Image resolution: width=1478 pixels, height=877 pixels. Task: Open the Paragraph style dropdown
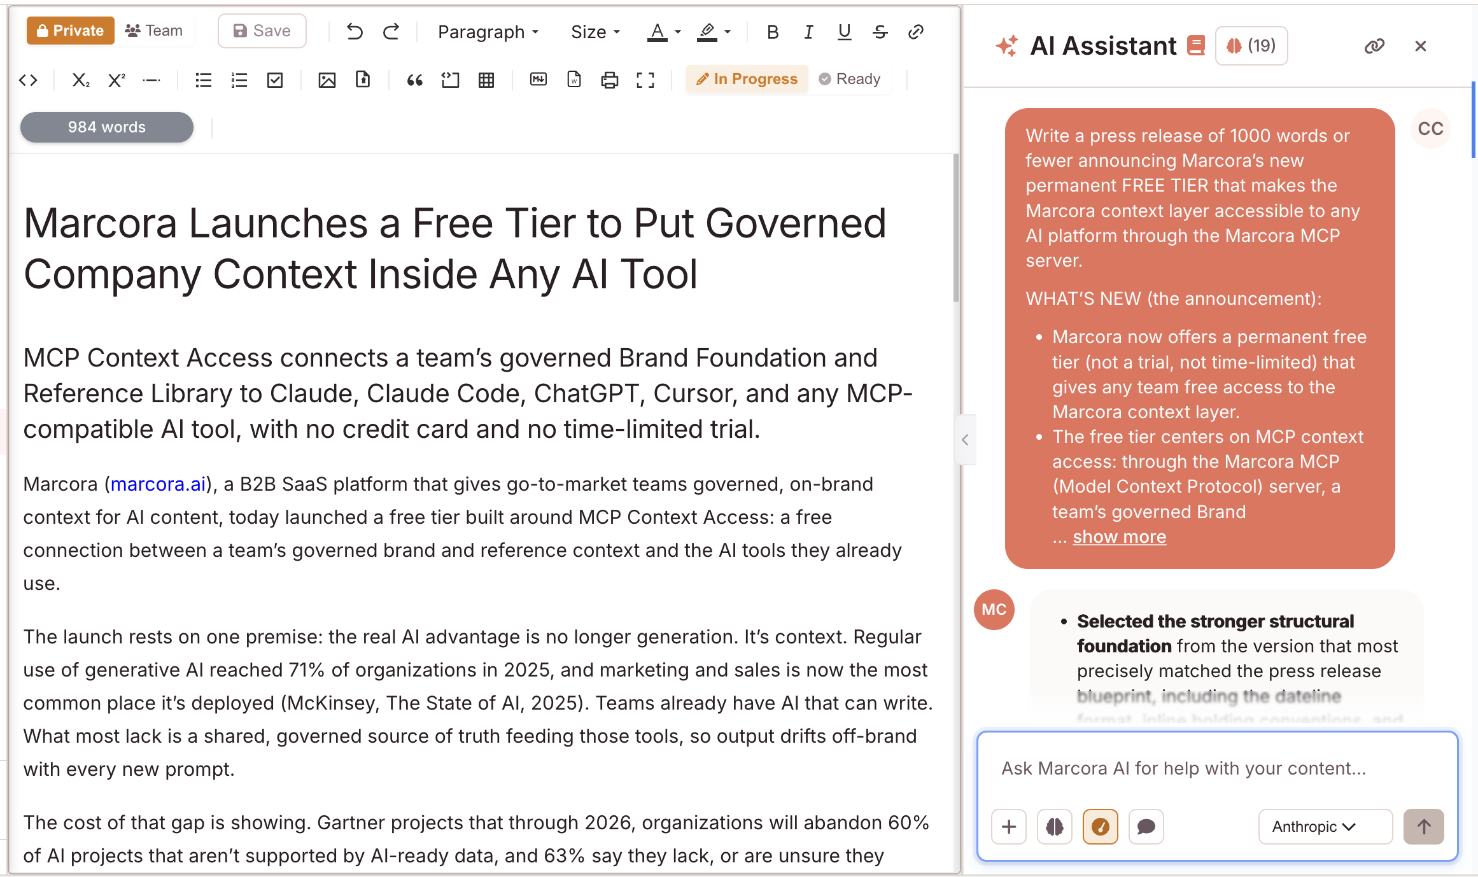pos(488,31)
